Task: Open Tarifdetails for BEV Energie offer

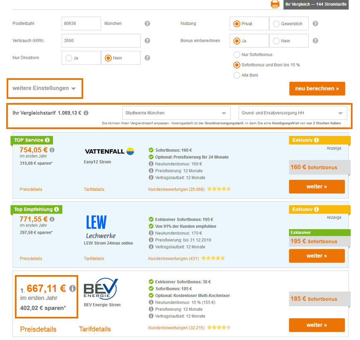Action: click(95, 329)
